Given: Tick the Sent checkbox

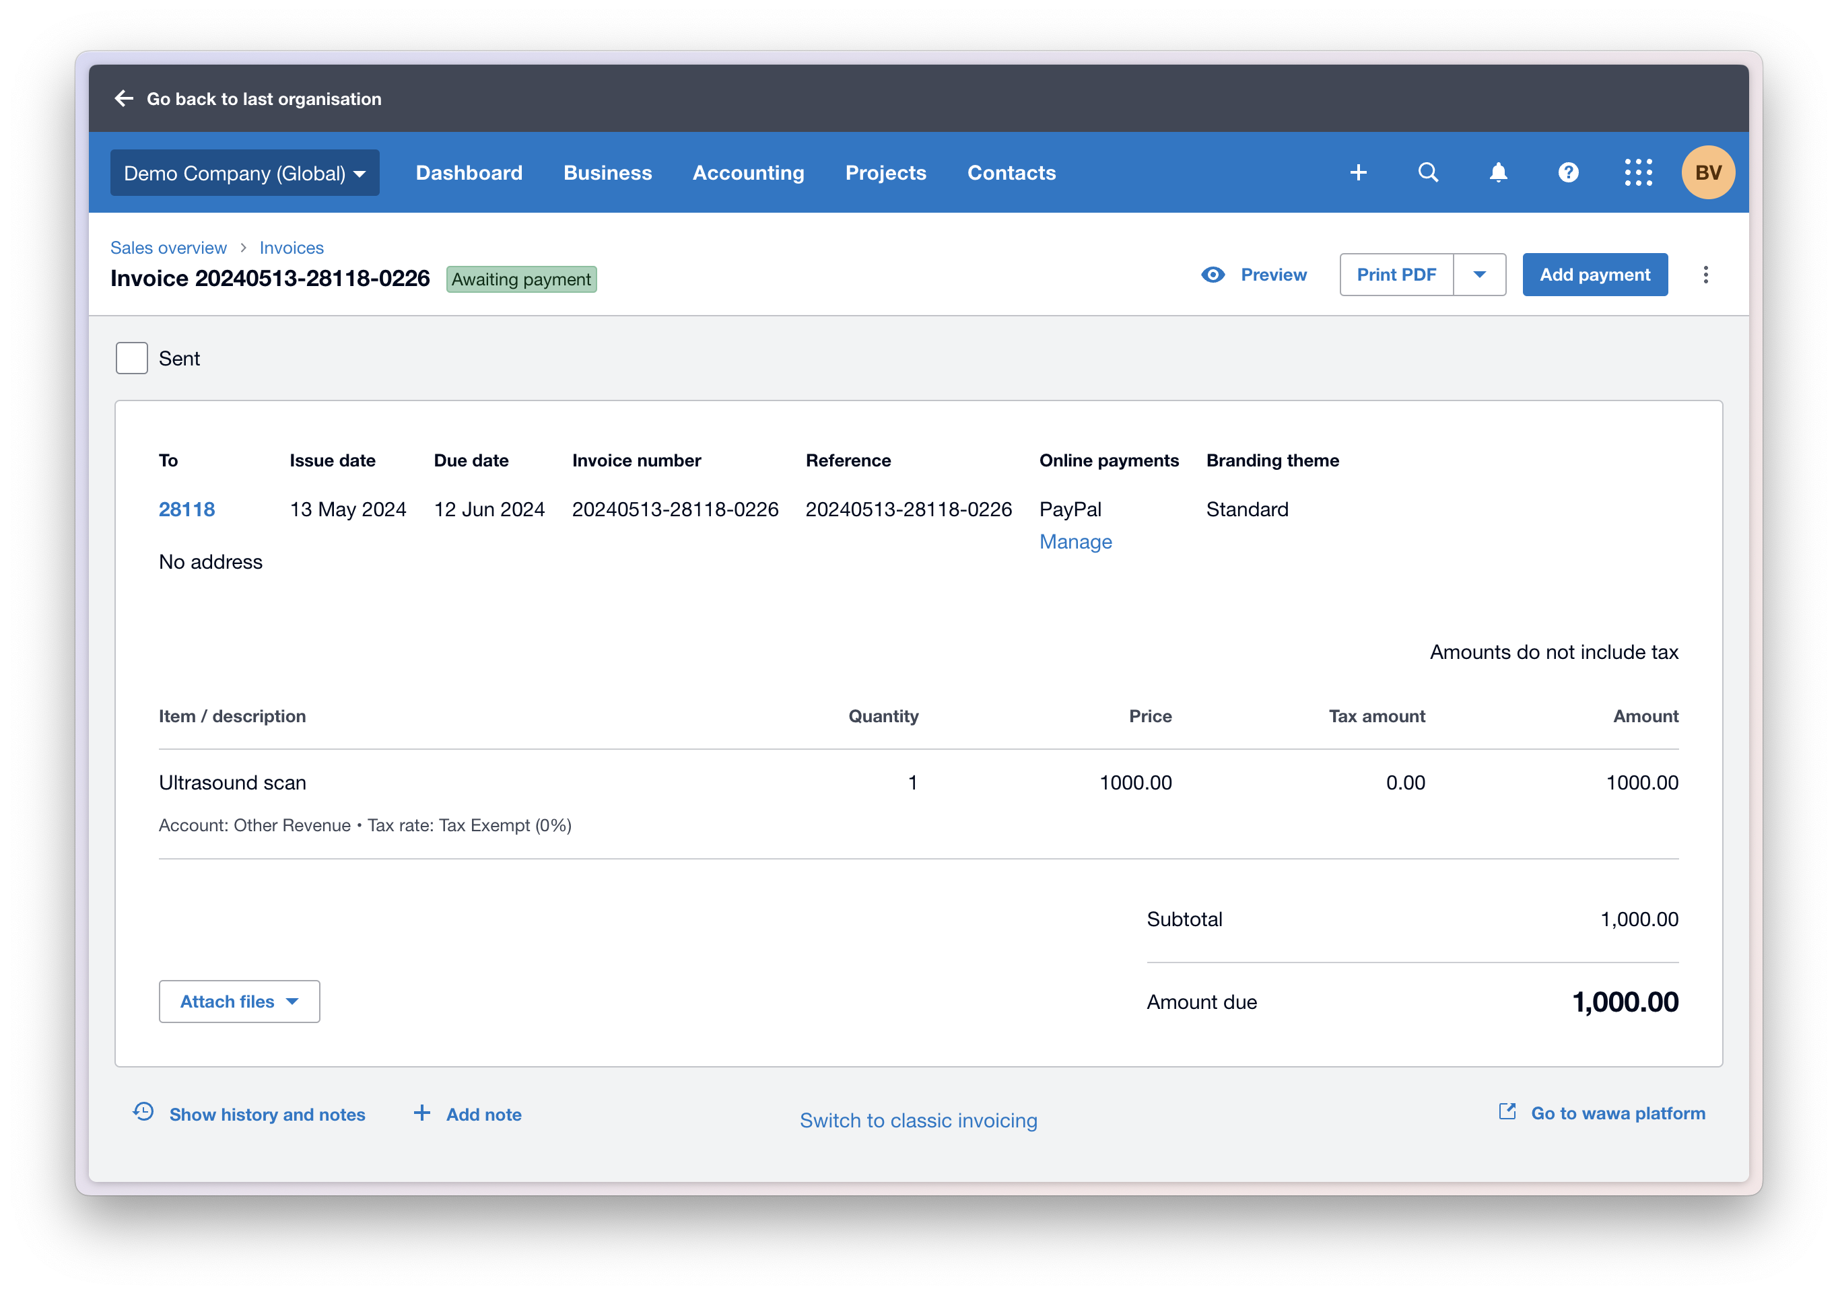Looking at the screenshot, I should pyautogui.click(x=132, y=358).
